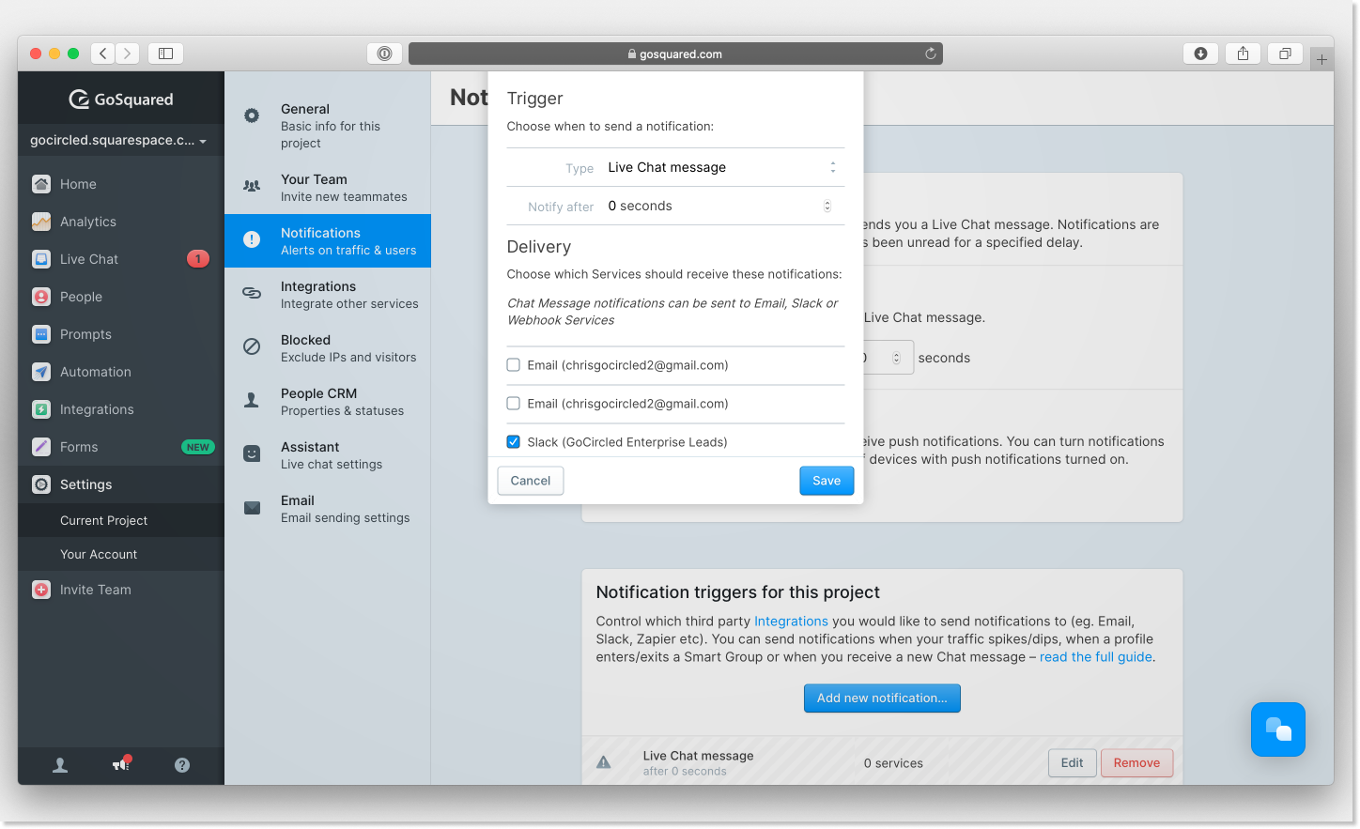Click the warning triangle on Live Chat trigger
The width and height of the screenshot is (1360, 829).
[x=604, y=762]
